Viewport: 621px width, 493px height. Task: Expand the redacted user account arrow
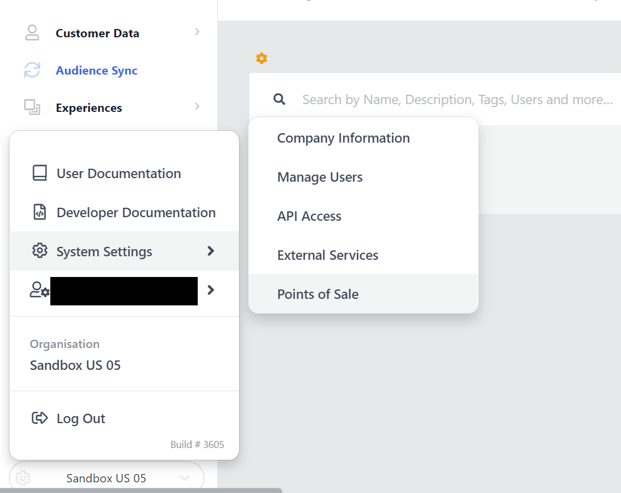(x=211, y=290)
